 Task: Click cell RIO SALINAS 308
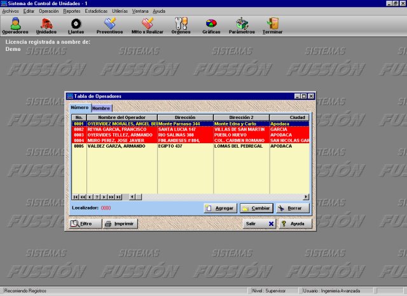[185, 135]
